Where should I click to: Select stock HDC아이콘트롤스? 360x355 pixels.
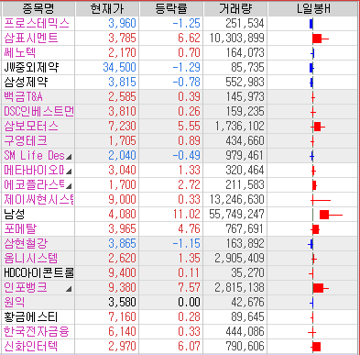pos(38,273)
